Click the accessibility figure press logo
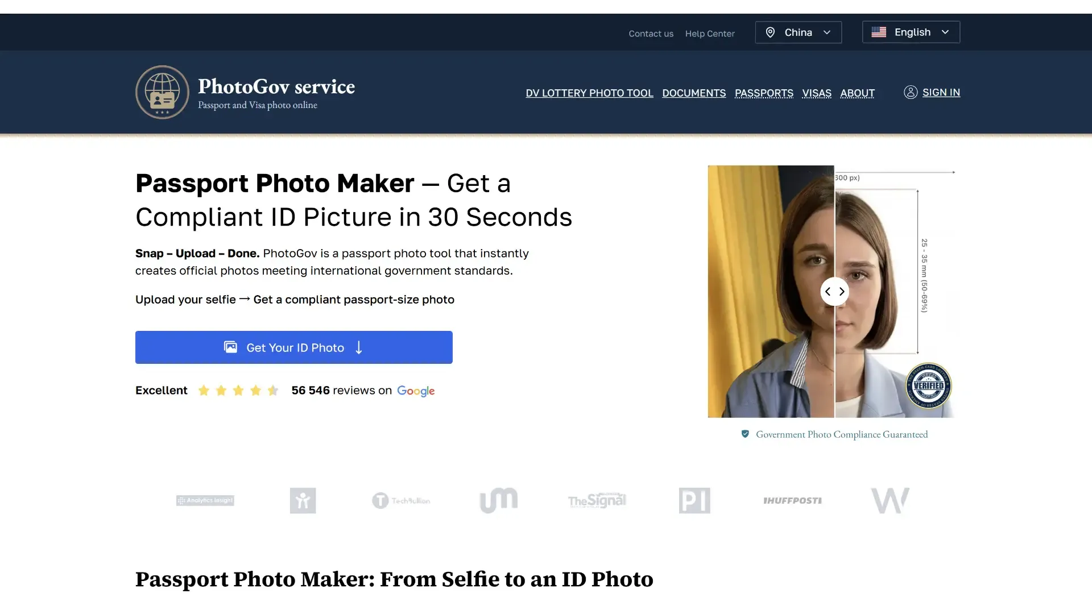The image size is (1092, 614). click(x=303, y=500)
